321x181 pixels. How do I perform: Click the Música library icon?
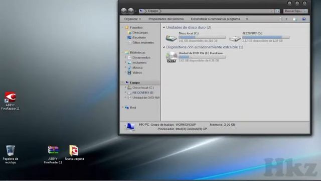click(x=129, y=67)
